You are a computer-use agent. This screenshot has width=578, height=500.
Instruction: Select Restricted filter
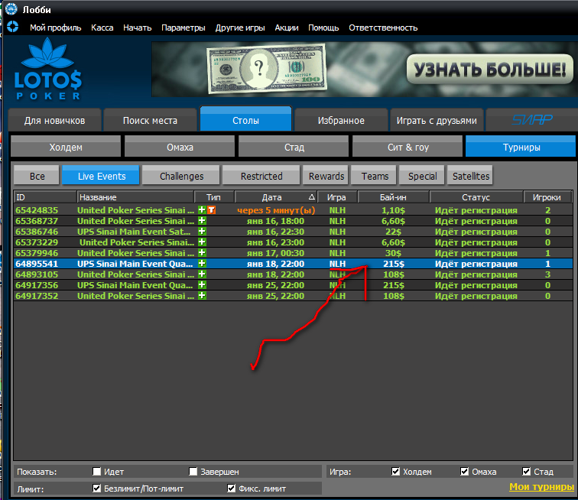coord(261,176)
